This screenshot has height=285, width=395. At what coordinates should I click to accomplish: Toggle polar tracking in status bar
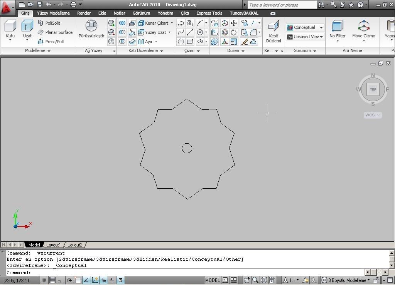(69, 280)
